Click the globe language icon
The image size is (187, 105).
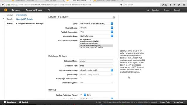point(20,102)
